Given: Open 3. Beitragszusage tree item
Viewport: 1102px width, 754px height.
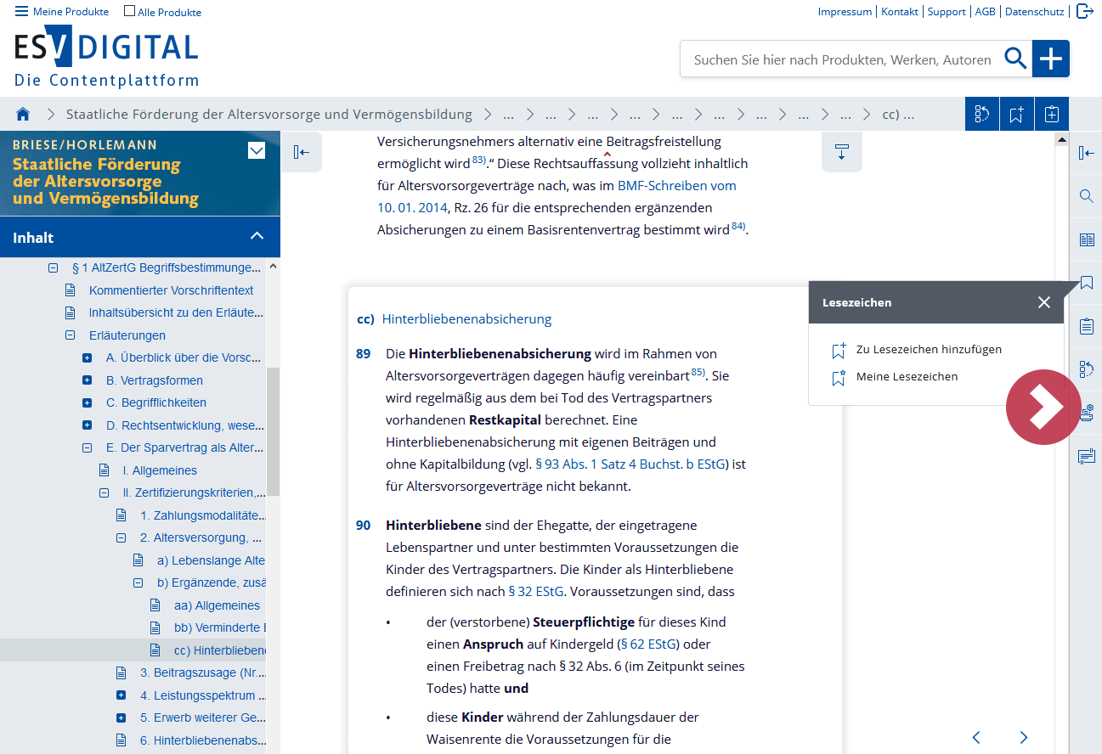Looking at the screenshot, I should [202, 672].
